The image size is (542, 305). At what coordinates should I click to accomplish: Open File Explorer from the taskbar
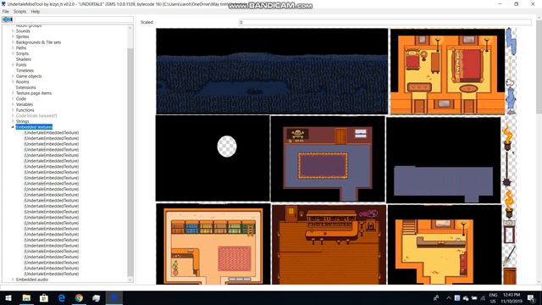click(26, 298)
